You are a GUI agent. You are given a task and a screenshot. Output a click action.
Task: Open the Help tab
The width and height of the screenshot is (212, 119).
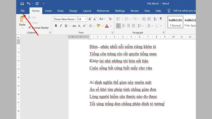tap(158, 11)
